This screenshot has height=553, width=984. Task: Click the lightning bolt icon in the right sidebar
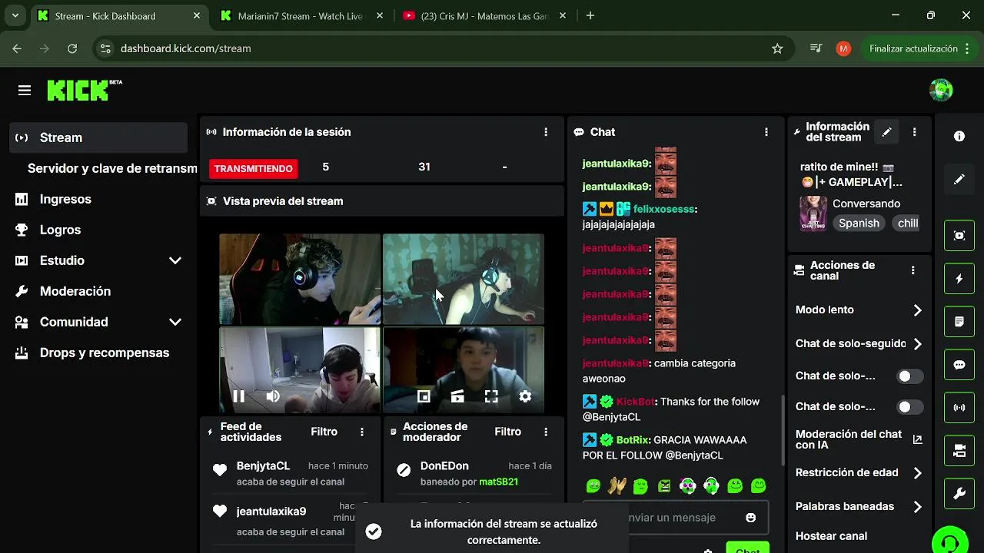tap(959, 279)
